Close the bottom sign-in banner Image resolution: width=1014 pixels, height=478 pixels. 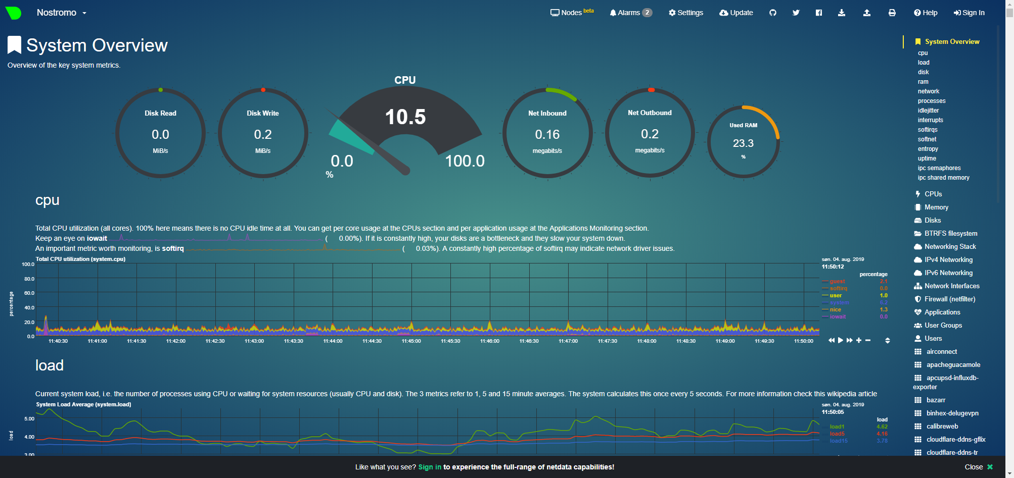(979, 467)
